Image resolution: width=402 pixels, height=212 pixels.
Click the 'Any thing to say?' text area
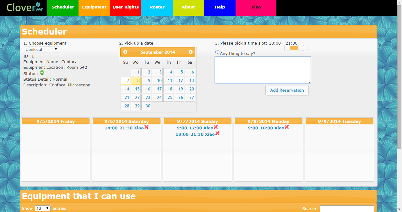click(x=263, y=69)
